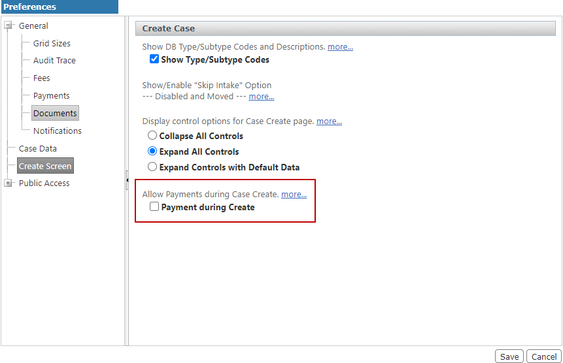Click more link for DB Type/Subtype Codes
The height and width of the screenshot is (363, 563).
(x=340, y=47)
